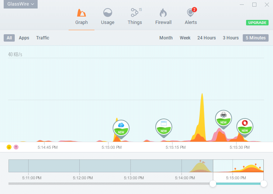Click the Firewall flame icon

(x=163, y=13)
